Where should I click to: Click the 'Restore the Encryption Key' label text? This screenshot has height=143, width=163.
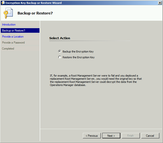[x=78, y=58]
